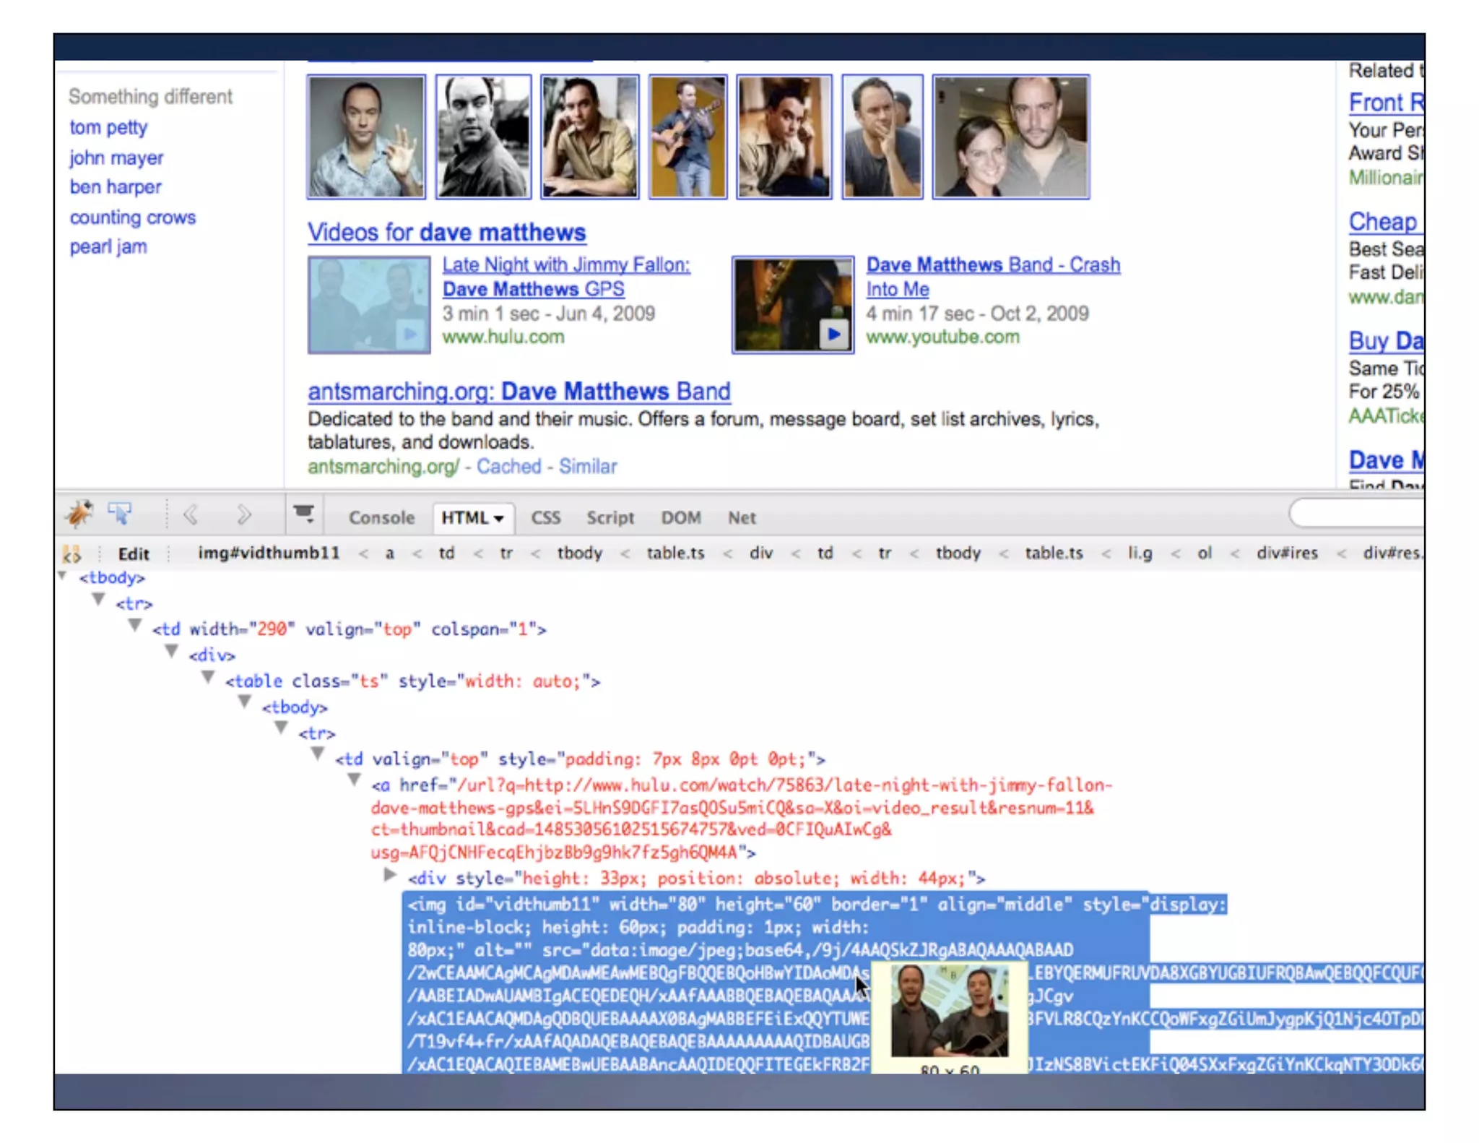
Task: Open the pearl jam suggestion
Action: point(108,247)
